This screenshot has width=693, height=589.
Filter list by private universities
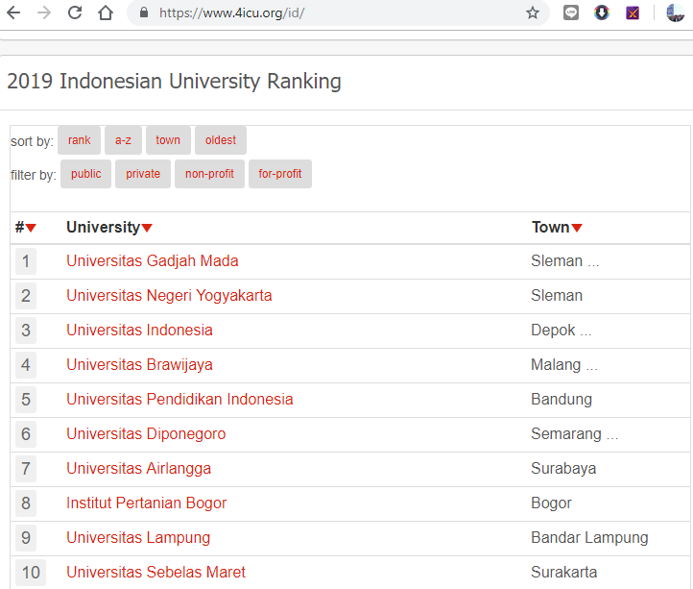tap(143, 174)
